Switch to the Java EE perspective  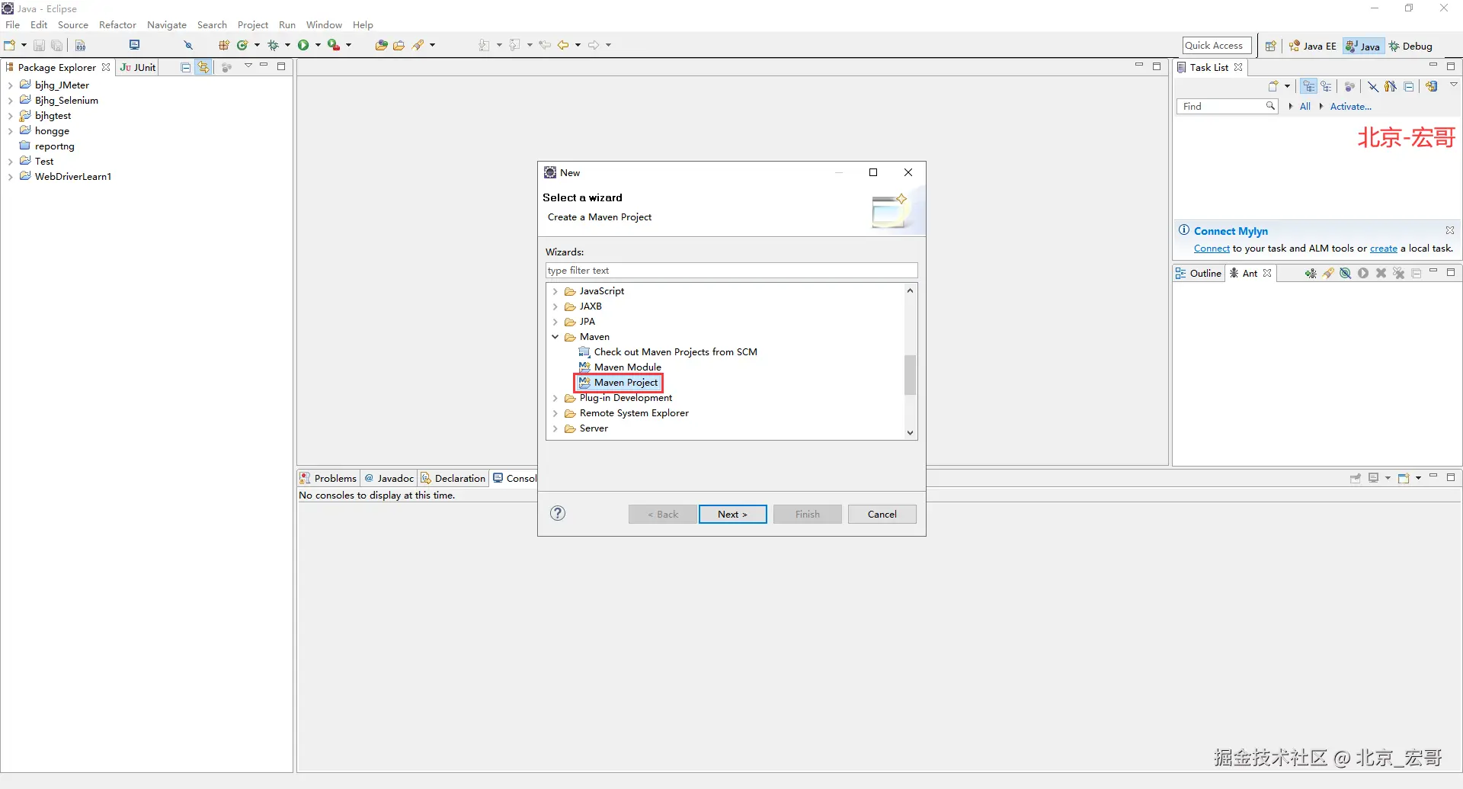1312,46
